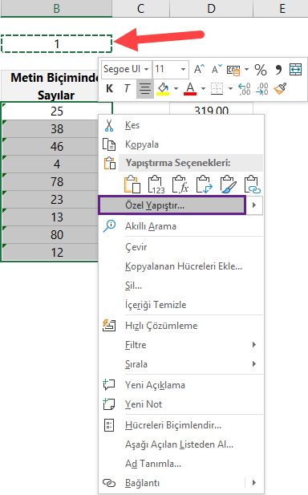Choose Hücreleri Biçimlendir... menu entry
The height and width of the screenshot is (495, 308).
point(173,425)
